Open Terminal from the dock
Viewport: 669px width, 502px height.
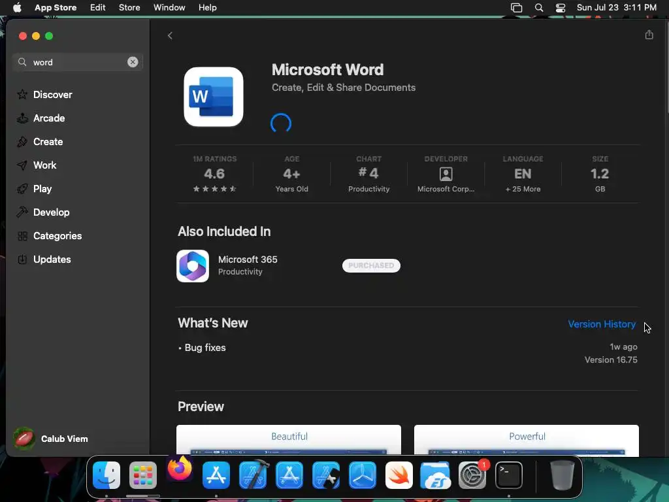(x=508, y=475)
